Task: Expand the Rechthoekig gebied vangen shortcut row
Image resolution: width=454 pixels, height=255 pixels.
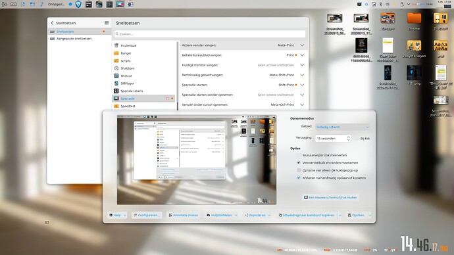Action: (302, 75)
